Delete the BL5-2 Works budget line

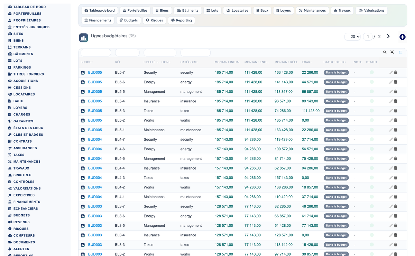coord(396,120)
